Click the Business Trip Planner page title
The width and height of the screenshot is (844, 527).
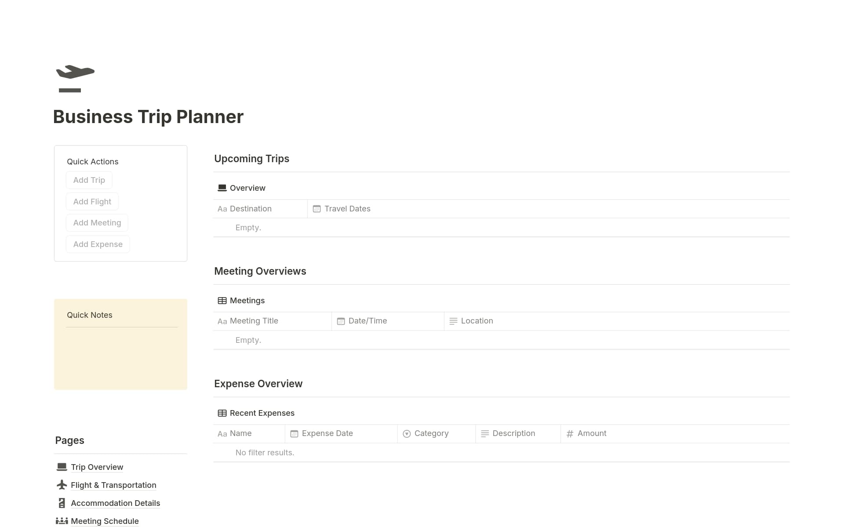coord(148,117)
